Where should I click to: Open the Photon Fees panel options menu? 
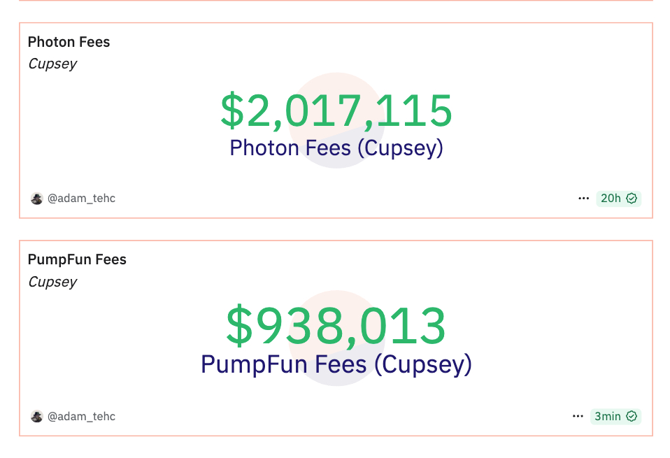coord(583,199)
